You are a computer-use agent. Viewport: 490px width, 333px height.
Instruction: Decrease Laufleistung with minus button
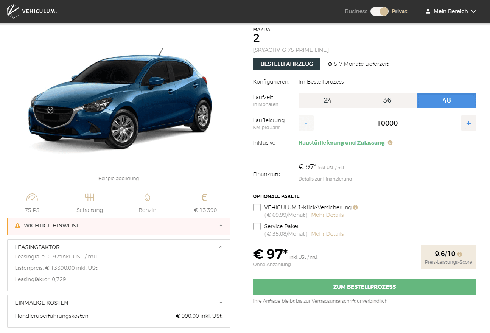306,123
